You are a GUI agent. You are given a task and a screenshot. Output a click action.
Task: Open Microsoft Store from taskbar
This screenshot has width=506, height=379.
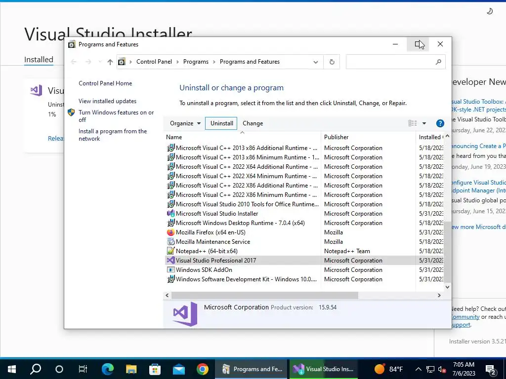tap(155, 369)
